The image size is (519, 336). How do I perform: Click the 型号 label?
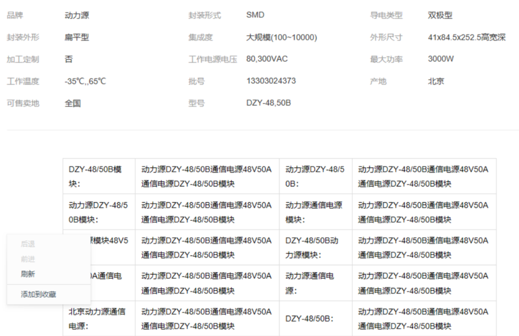pos(197,103)
